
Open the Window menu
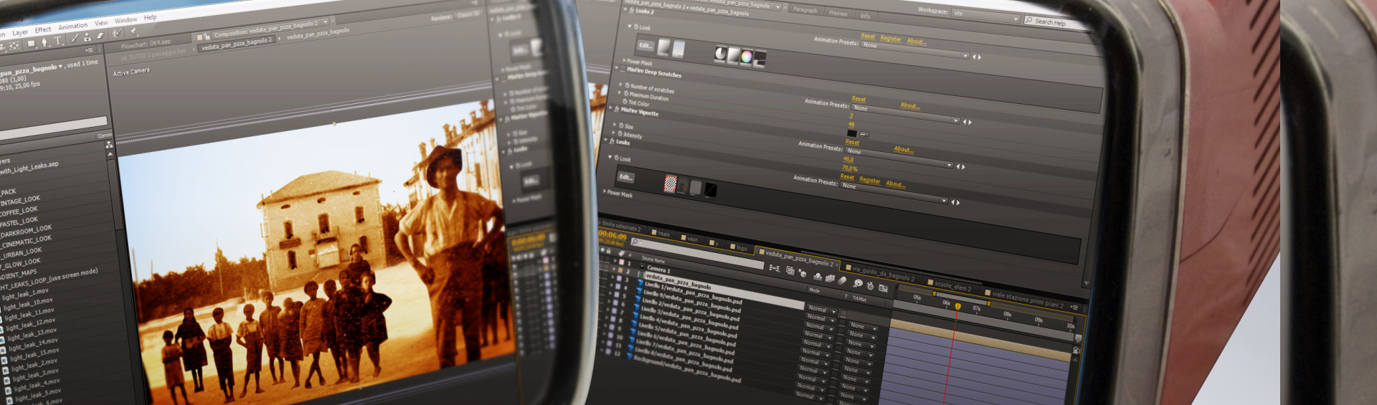pyautogui.click(x=126, y=21)
